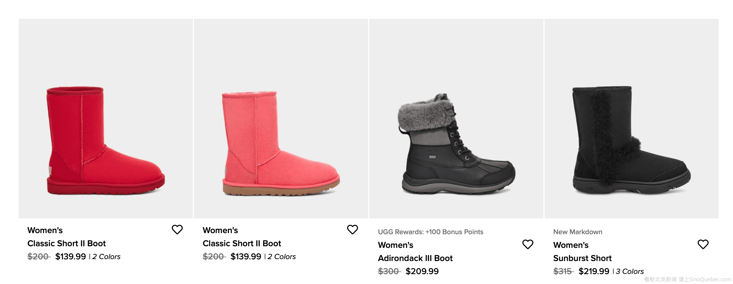Image resolution: width=733 pixels, height=284 pixels.
Task: Show the 3 Colors options for Sunburst Short
Action: (x=630, y=271)
